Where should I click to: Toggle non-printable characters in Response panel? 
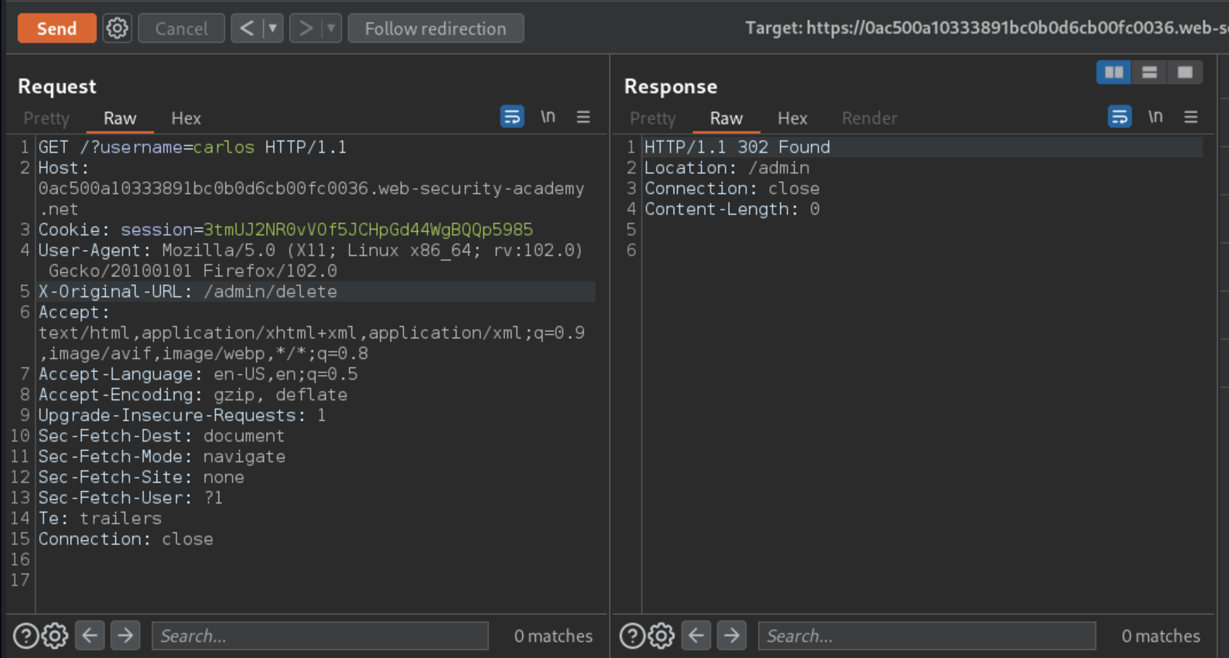1155,116
